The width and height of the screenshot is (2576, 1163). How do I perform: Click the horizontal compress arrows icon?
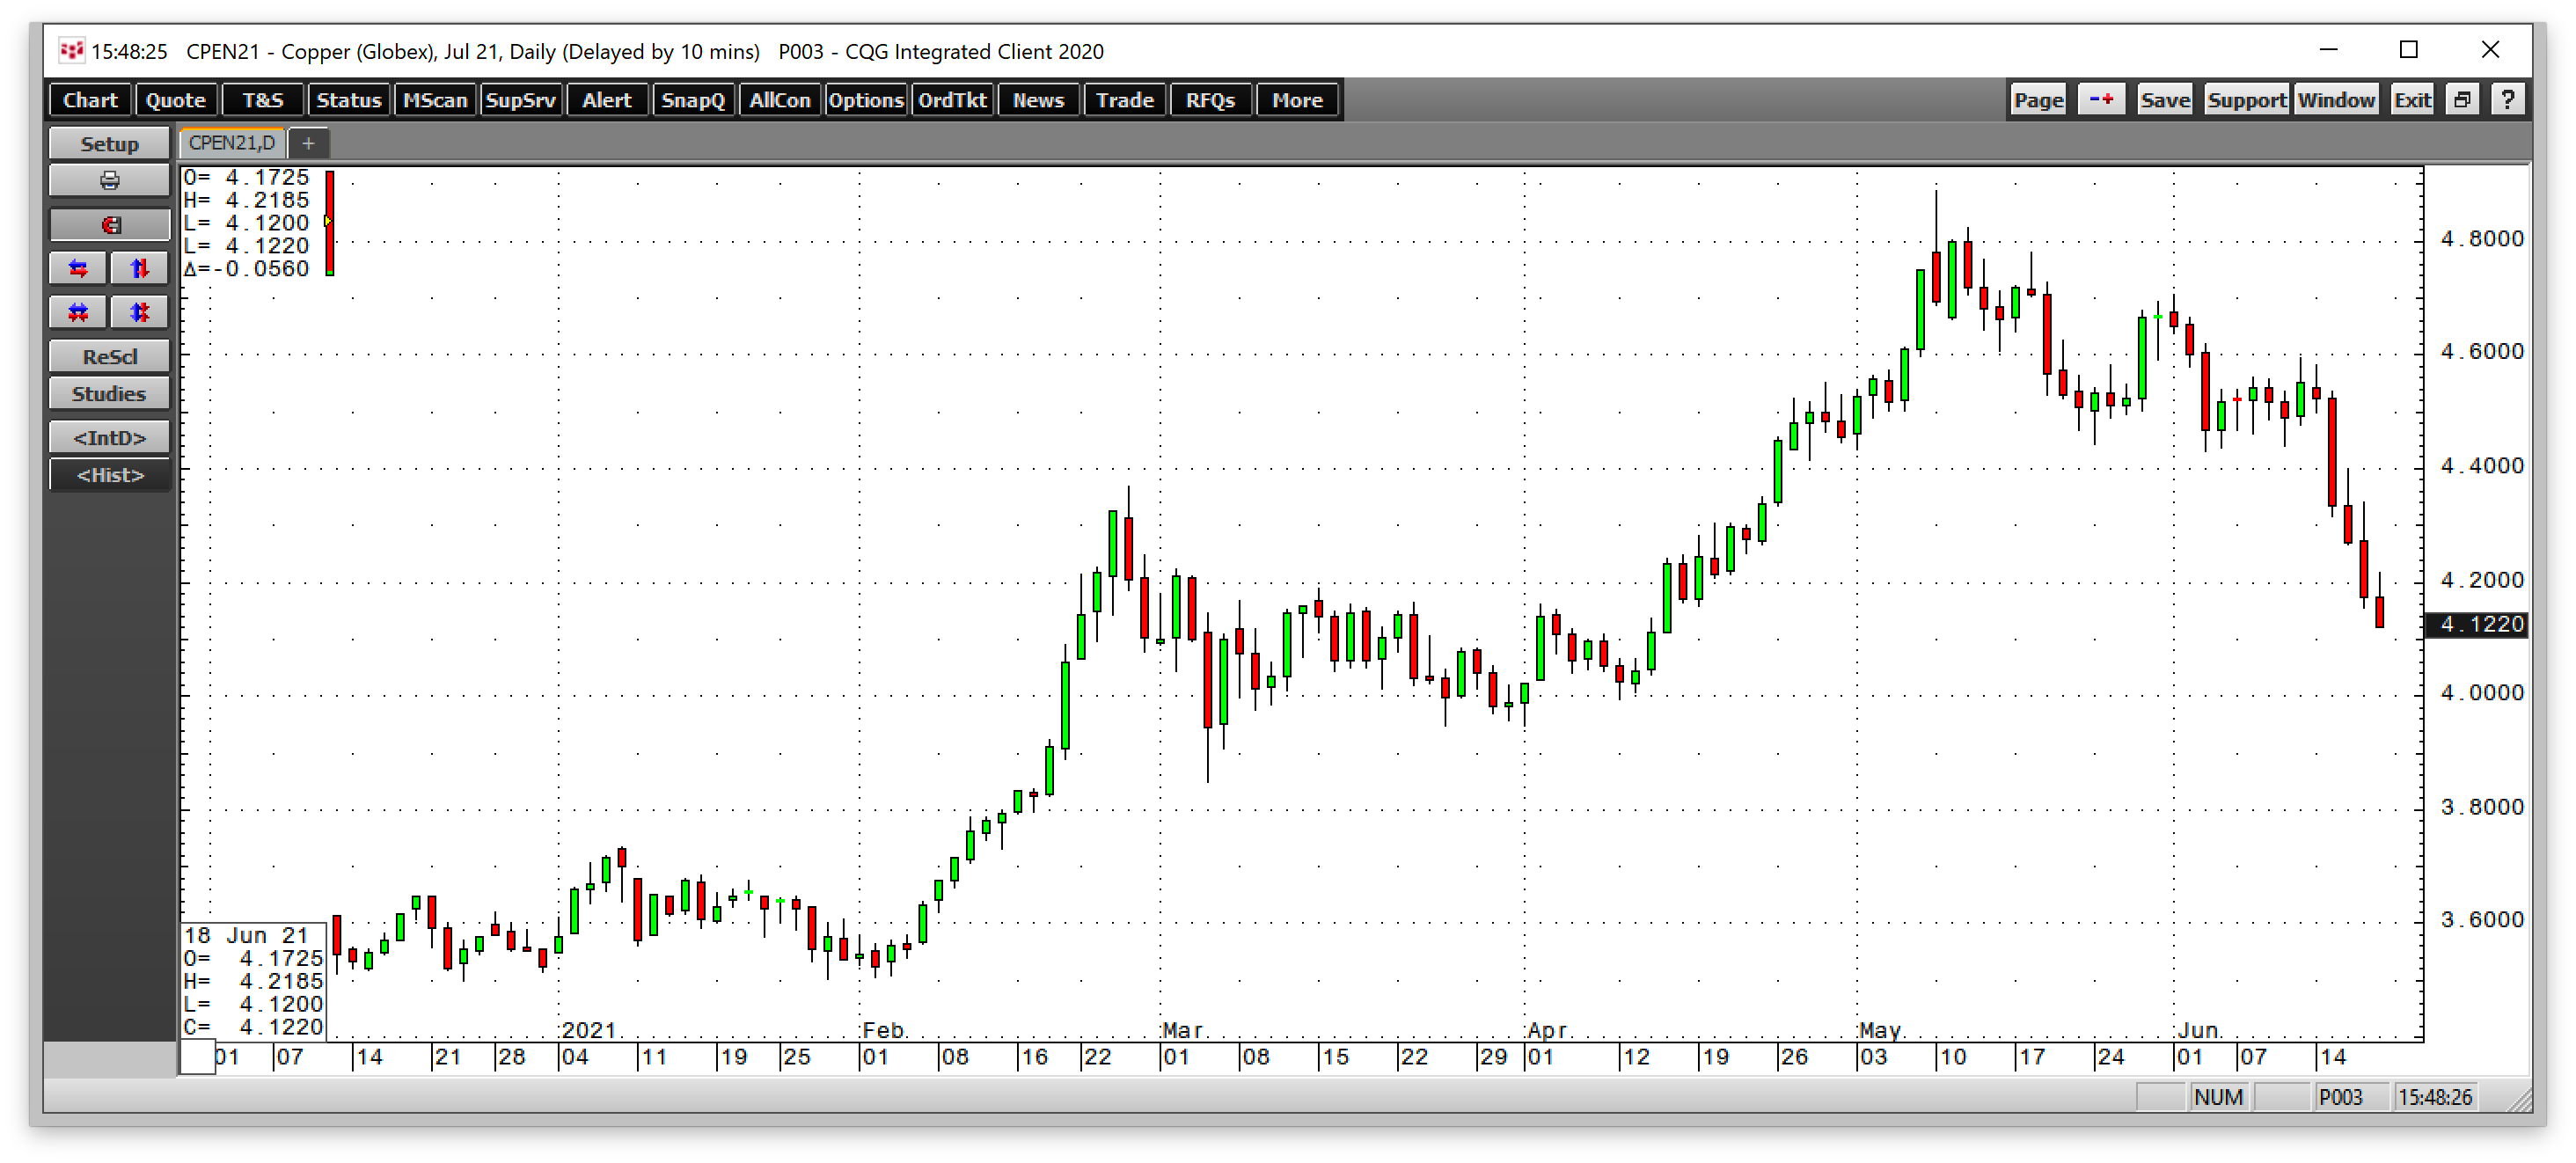(x=78, y=312)
